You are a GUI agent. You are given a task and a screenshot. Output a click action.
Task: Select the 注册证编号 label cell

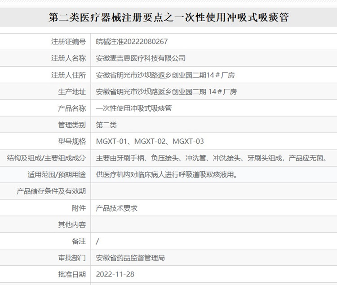click(x=68, y=42)
